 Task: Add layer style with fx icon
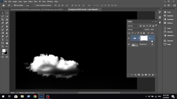tap(135, 75)
